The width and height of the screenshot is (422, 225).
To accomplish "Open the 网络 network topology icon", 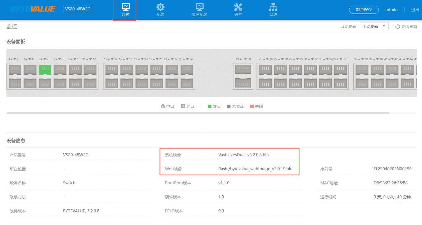I will (273, 7).
